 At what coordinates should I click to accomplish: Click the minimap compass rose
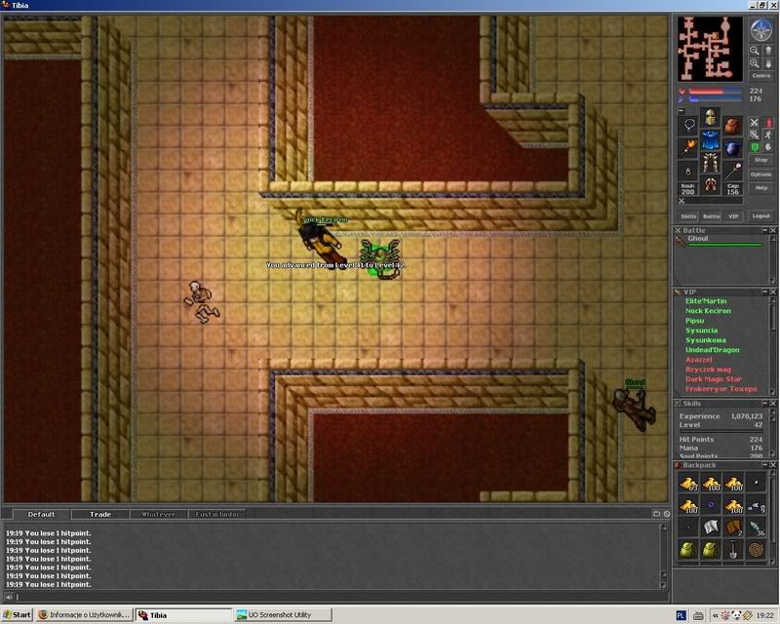point(760,30)
